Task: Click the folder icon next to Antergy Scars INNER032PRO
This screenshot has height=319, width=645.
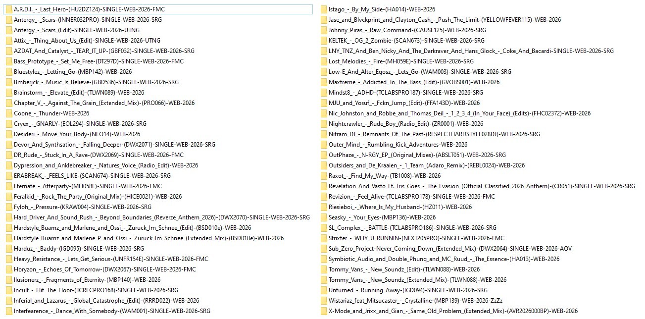Action: coord(8,20)
